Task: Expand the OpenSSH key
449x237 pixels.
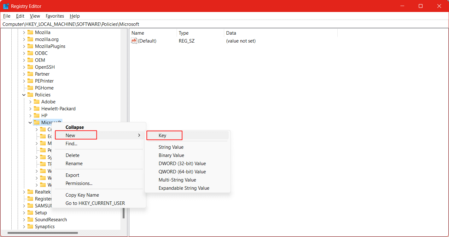Action: (x=24, y=67)
